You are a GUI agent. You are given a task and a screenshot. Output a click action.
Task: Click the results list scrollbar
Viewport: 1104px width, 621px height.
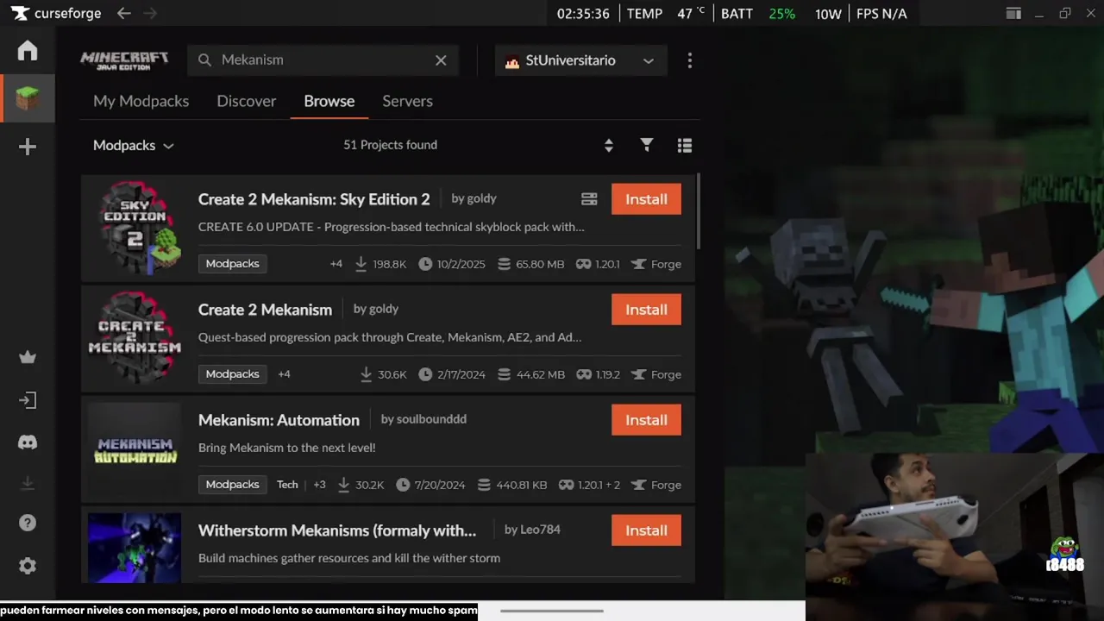[697, 211]
